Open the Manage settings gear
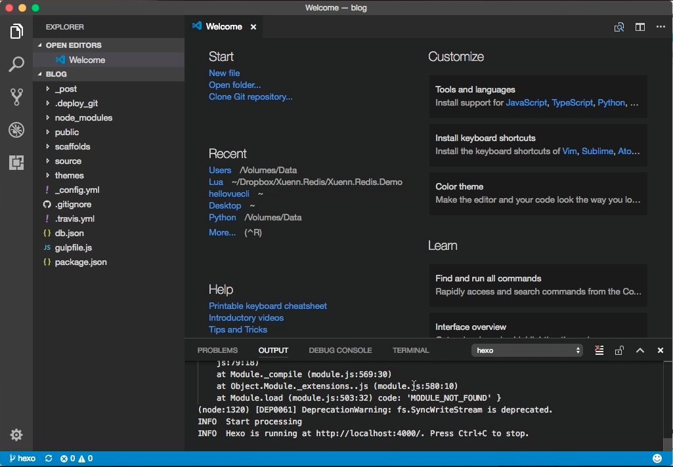 (16, 435)
